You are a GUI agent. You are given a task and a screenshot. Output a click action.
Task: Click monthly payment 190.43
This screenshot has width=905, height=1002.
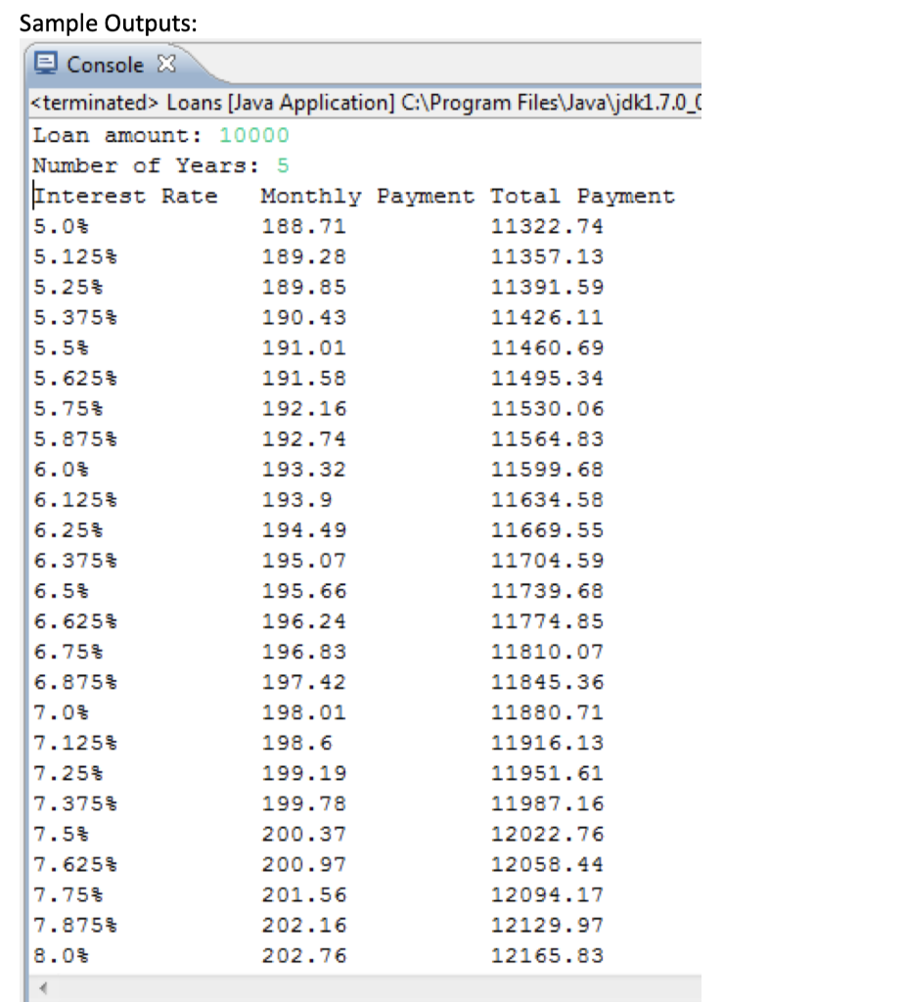pos(303,318)
